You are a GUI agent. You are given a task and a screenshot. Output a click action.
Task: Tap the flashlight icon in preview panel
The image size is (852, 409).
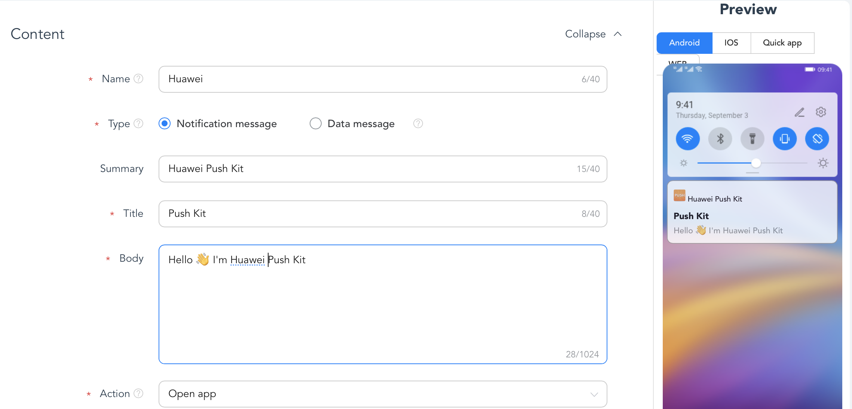(753, 139)
